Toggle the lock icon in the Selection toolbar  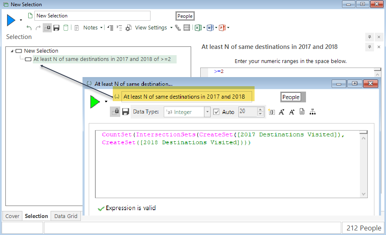point(47,28)
